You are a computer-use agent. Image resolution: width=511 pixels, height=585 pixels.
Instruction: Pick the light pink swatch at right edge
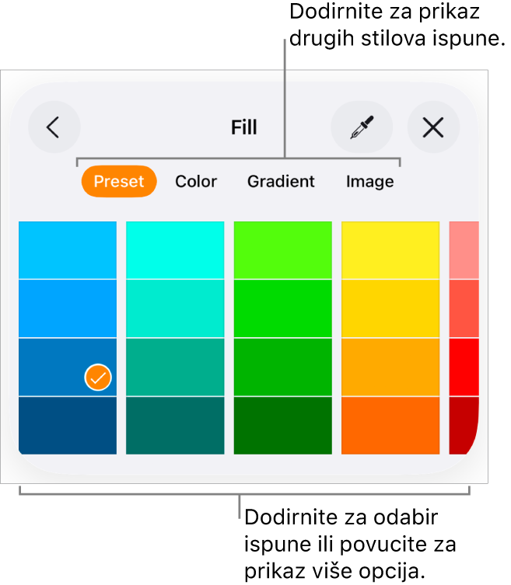(464, 250)
